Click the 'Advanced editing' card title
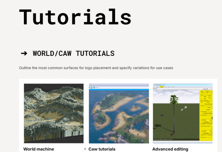Image resolution: width=222 pixels, height=152 pixels. tap(170, 149)
